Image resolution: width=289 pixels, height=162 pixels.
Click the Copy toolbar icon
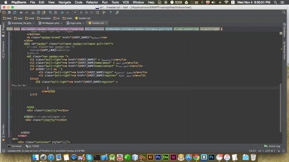pyautogui.click(x=38, y=13)
